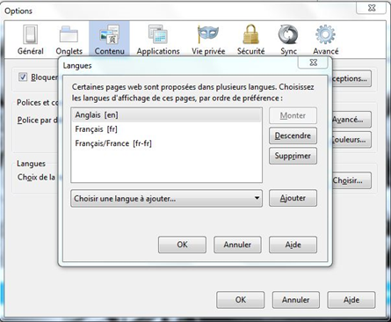Expand the Choisir une langue à ajouter dropdown
Viewport: 391px width, 322px height.
166,199
